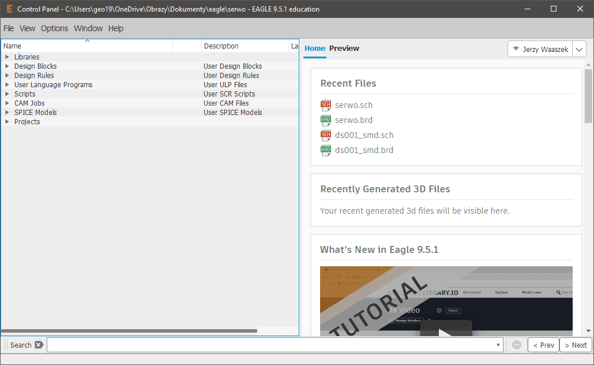
Task: Click the BRD icon beside serwo.brd
Action: [x=326, y=120]
